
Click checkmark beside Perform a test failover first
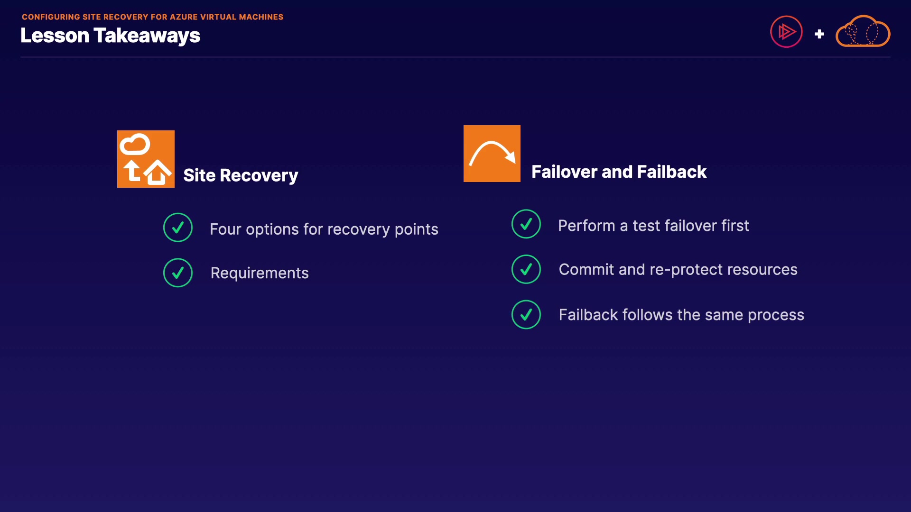[x=526, y=224]
